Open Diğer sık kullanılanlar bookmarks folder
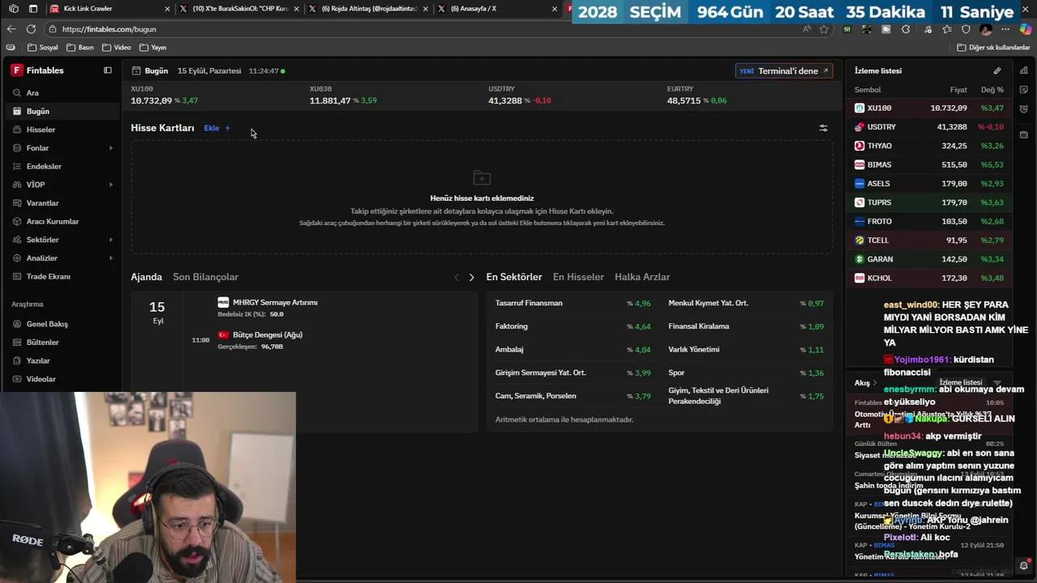Screen dimensions: 1037x583 (x=992, y=48)
